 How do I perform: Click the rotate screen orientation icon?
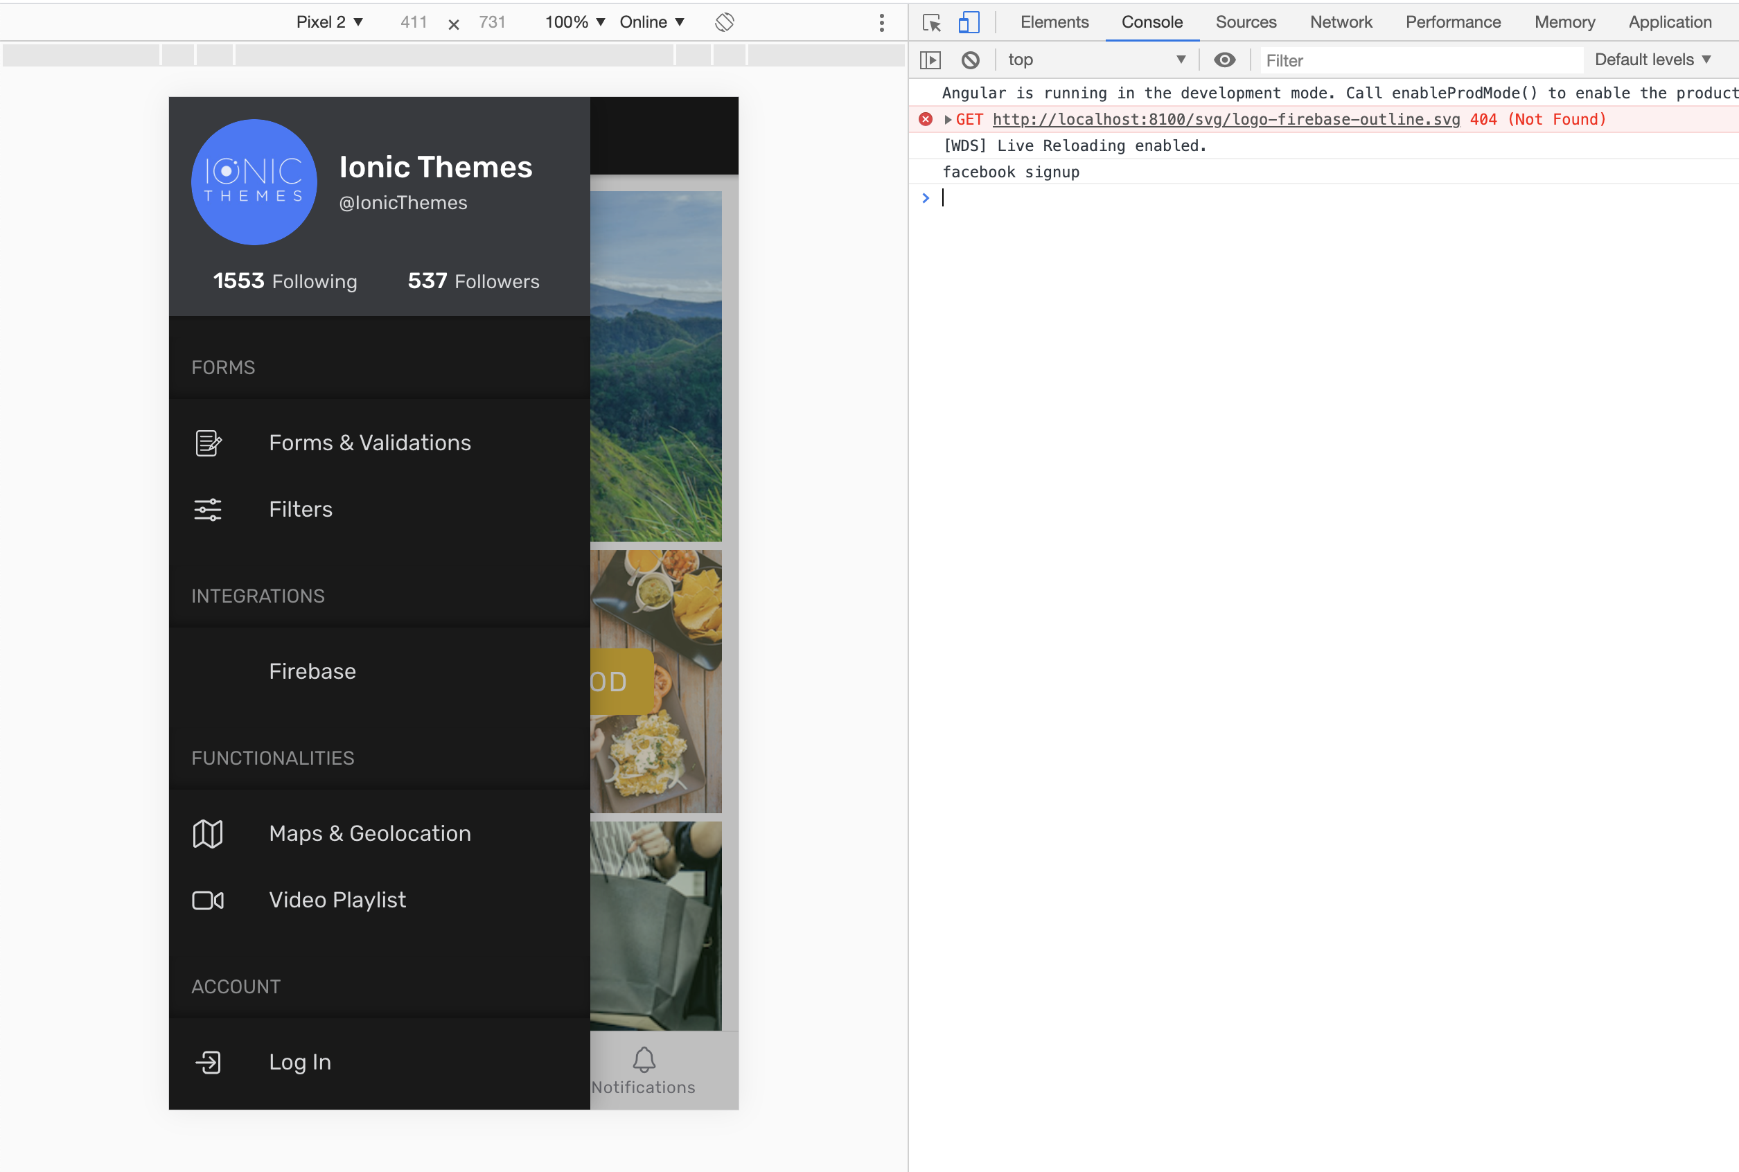(x=724, y=22)
